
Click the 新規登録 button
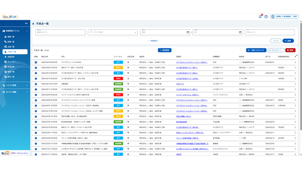click(x=165, y=50)
